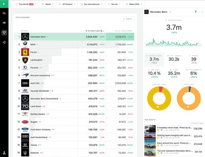The width and height of the screenshot is (205, 157).
Task: Click the Name column header
Action: [24, 31]
